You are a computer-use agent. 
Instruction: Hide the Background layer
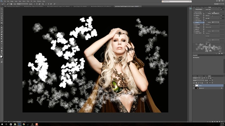click(194, 88)
